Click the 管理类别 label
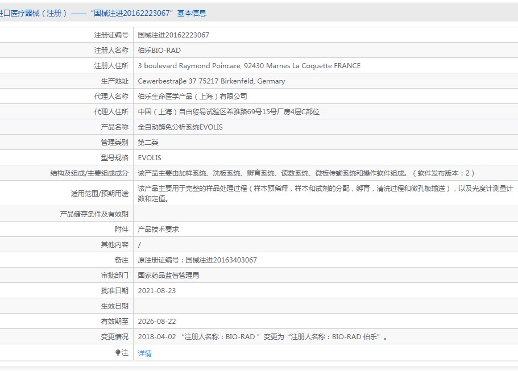 (115, 143)
